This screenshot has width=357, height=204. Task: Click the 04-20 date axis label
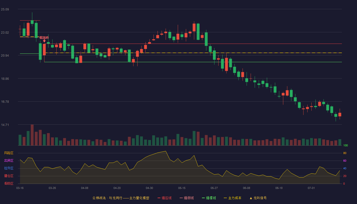click(x=117, y=188)
